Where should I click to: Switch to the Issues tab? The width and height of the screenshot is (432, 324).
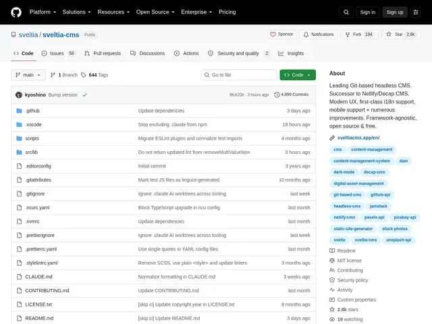point(58,53)
